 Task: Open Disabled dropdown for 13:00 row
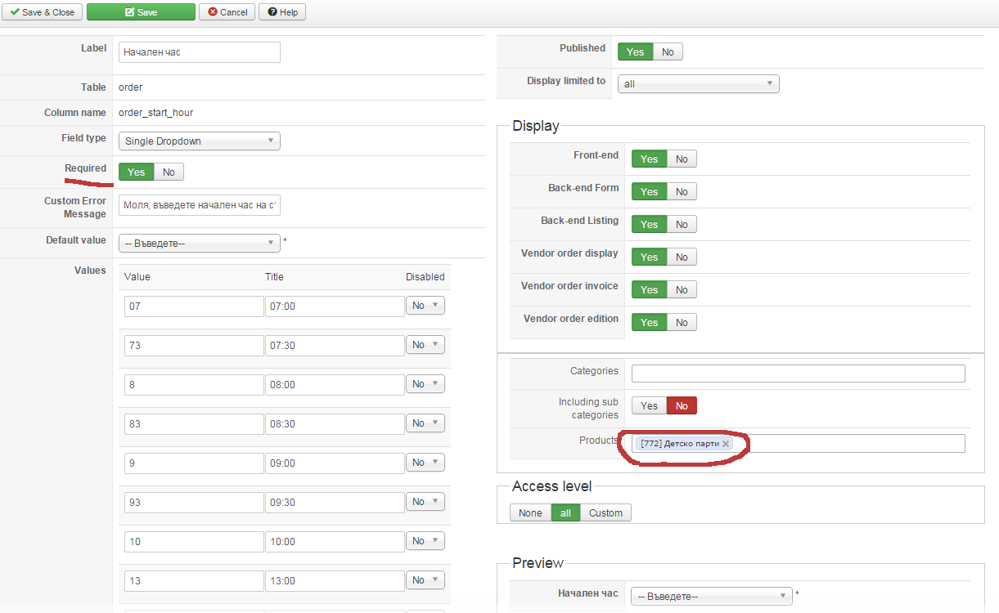pos(425,580)
